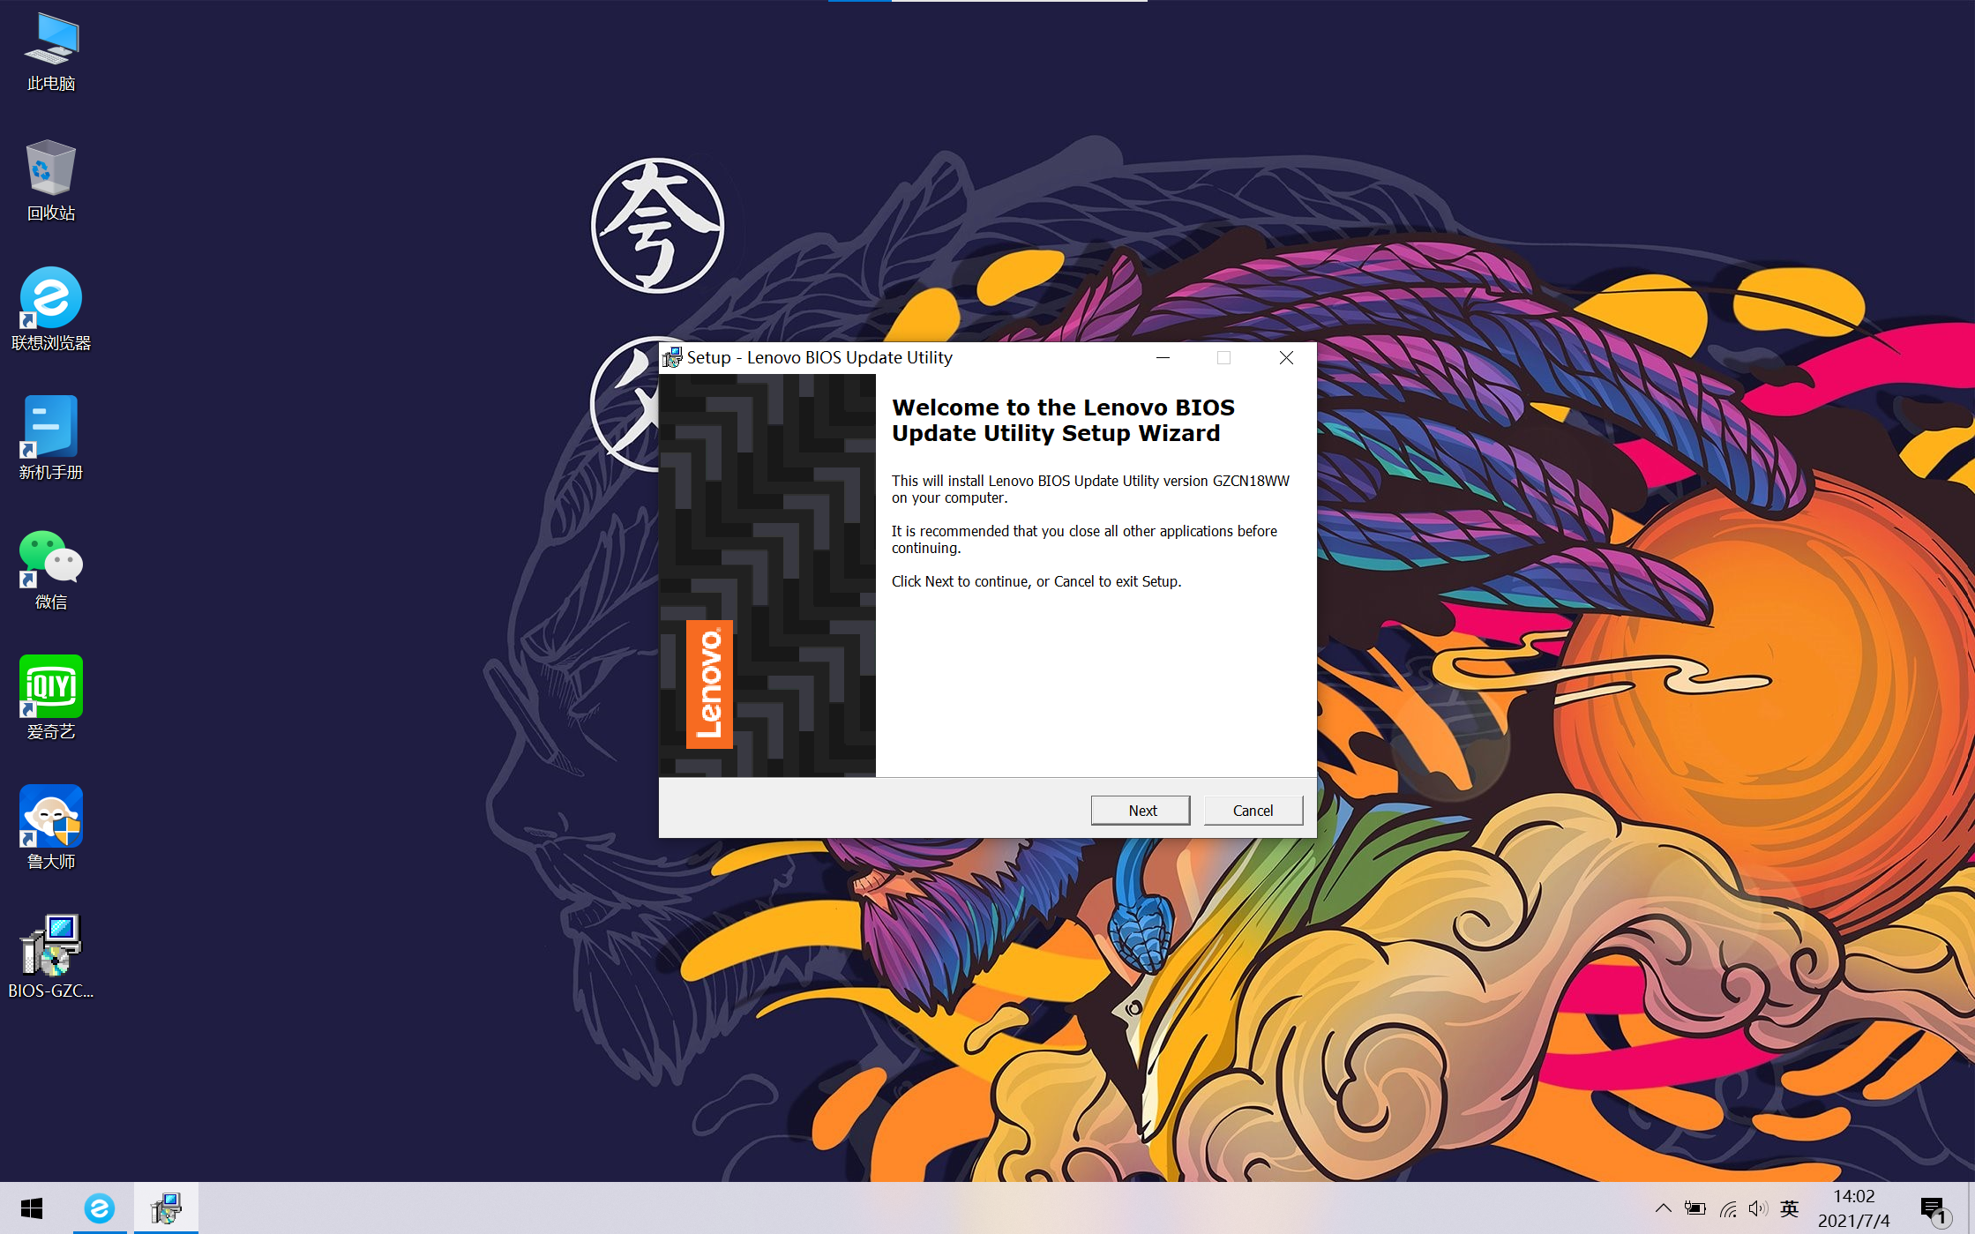Open the volume speaker tray icon
The width and height of the screenshot is (1975, 1234).
coord(1758,1208)
